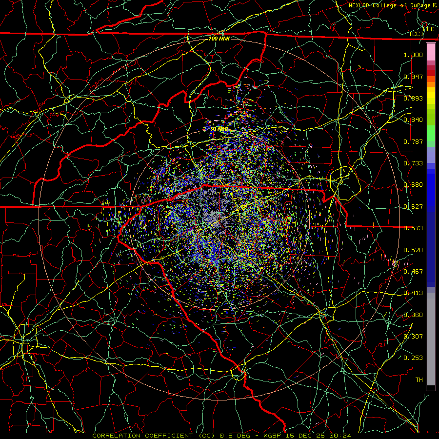
Task: Click the CORRELATION COEFFICIENT (CC) caption text
Action: pyautogui.click(x=154, y=436)
